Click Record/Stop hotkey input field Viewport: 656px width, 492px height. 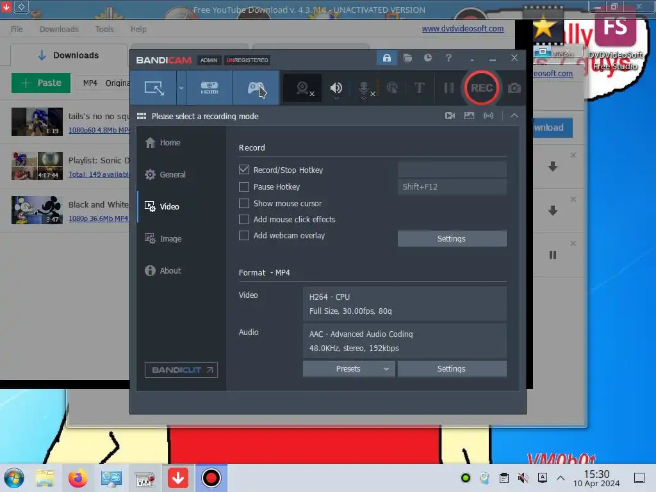pos(452,170)
